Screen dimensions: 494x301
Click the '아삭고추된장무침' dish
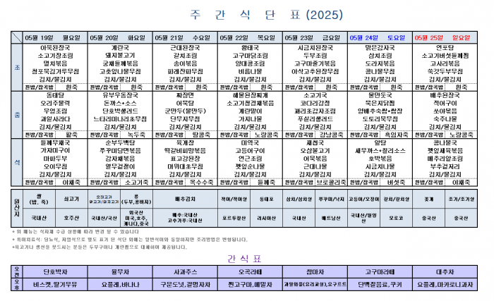tap(315, 71)
